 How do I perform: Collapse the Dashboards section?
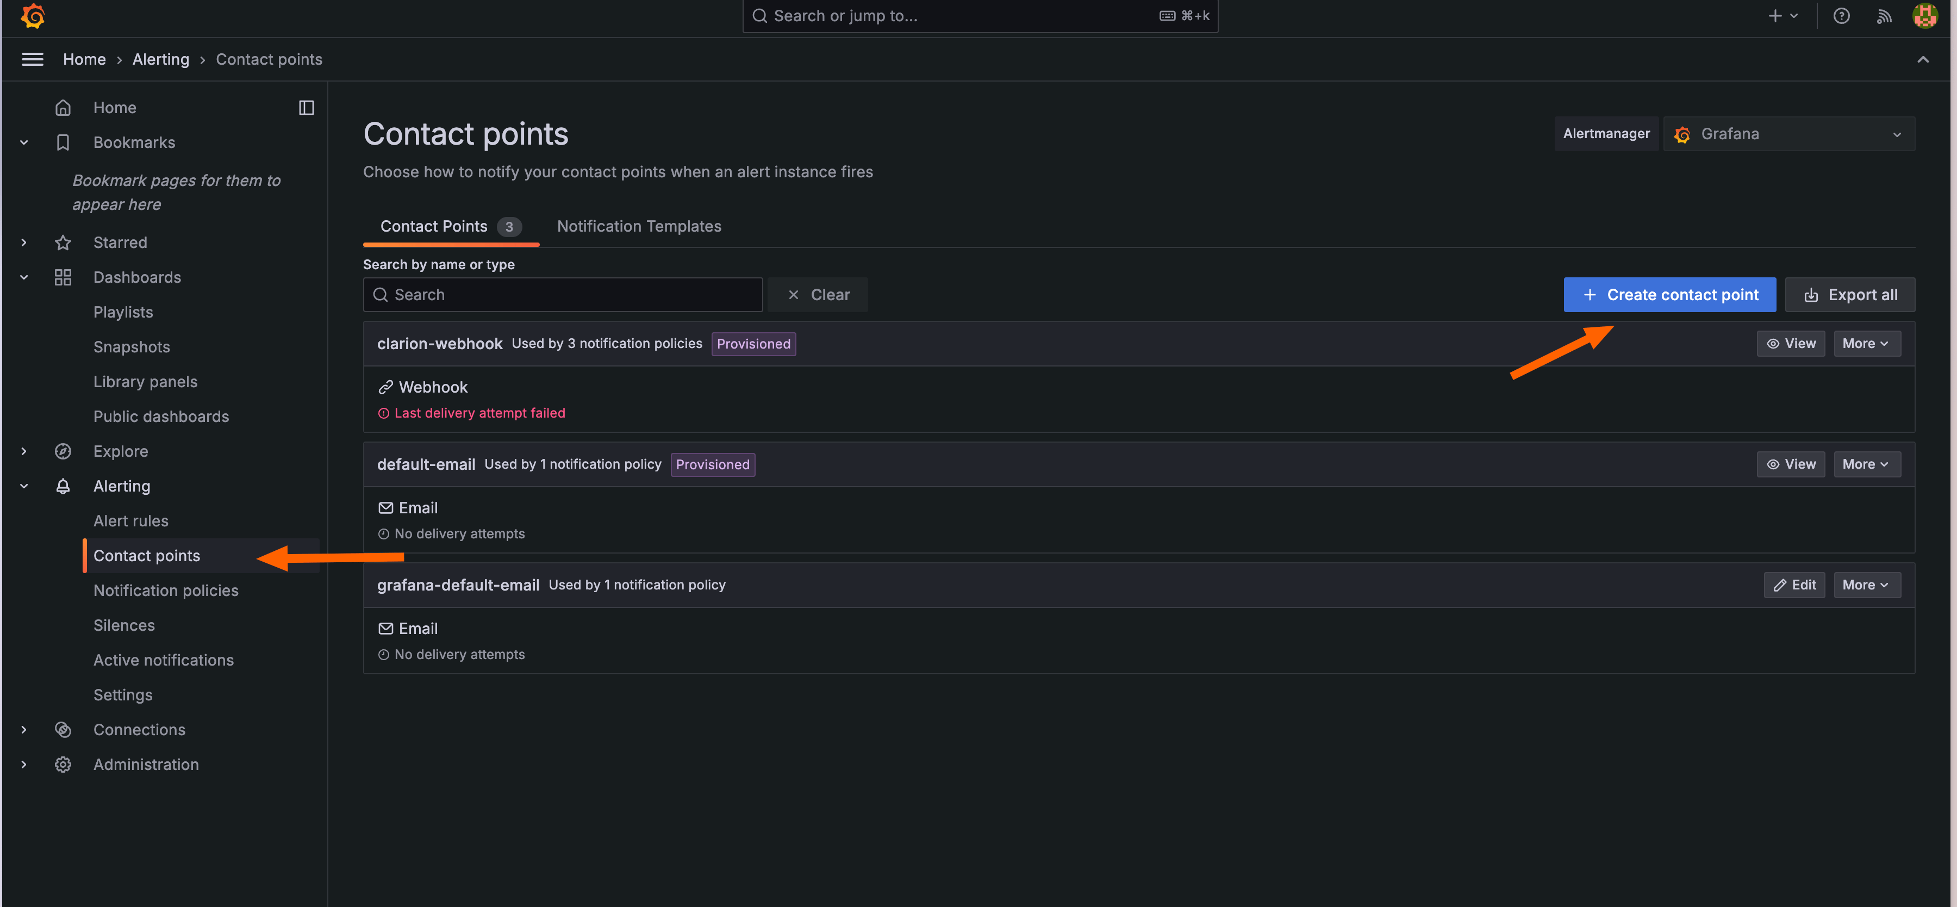[x=23, y=277]
